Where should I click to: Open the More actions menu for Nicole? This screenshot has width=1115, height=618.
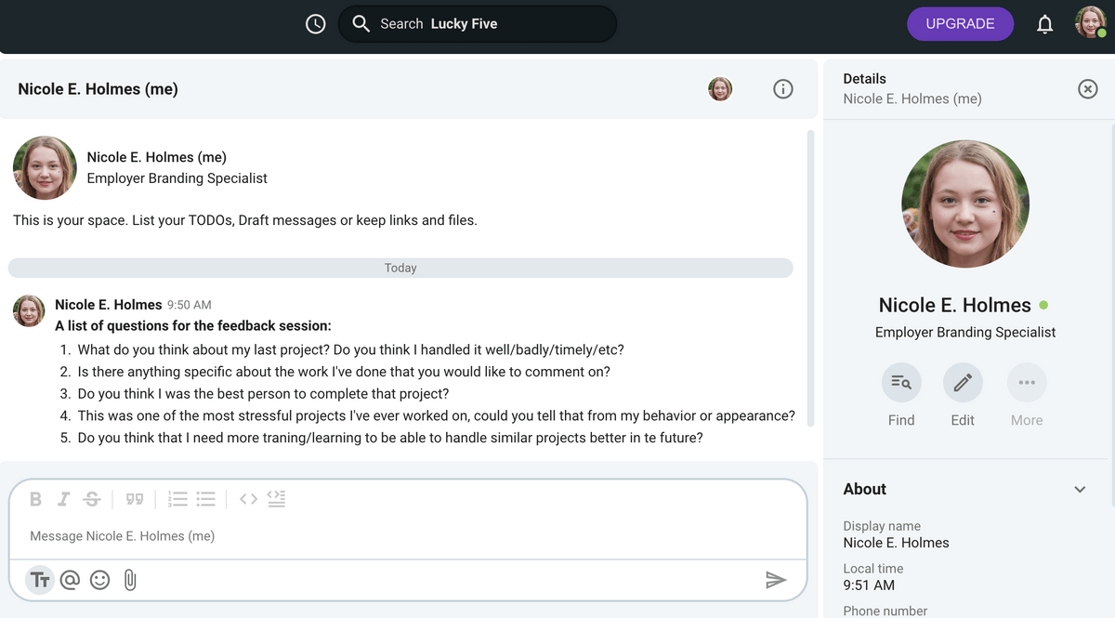pyautogui.click(x=1027, y=382)
